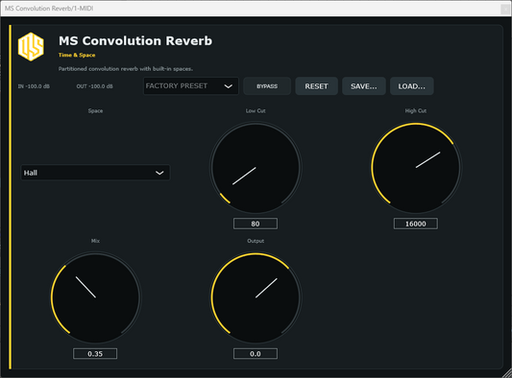Click the Mix value field 0.35

[95, 354]
